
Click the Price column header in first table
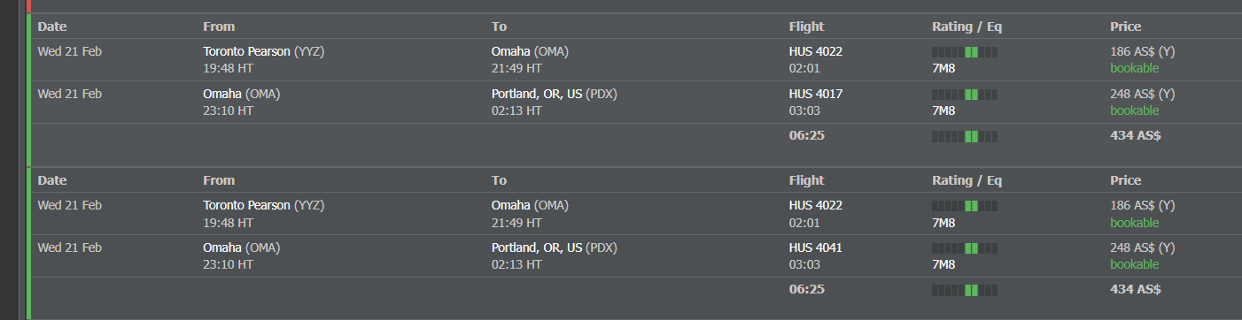(x=1125, y=27)
